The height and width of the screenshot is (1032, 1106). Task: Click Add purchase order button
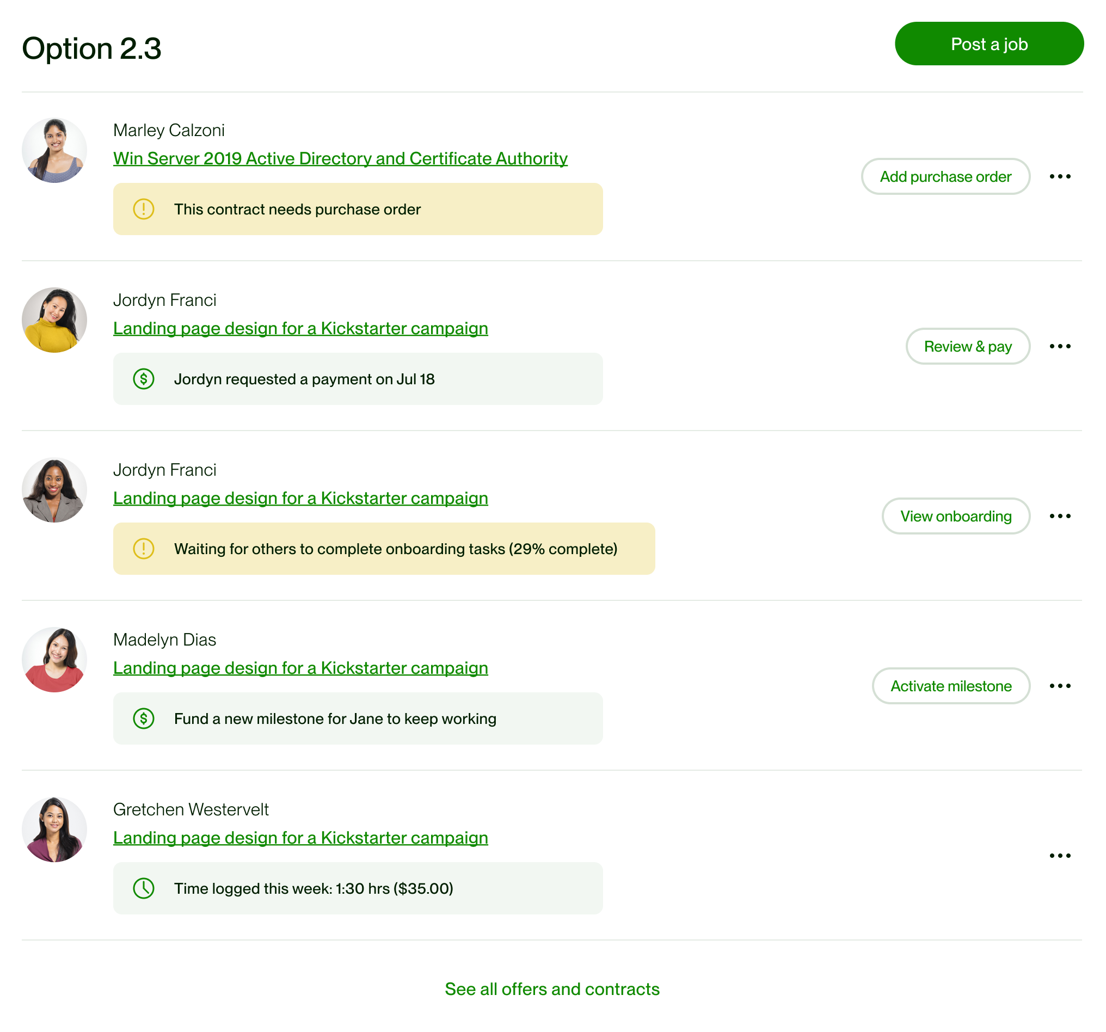click(945, 176)
